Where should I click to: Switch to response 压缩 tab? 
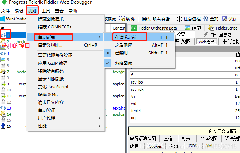pos(168,138)
